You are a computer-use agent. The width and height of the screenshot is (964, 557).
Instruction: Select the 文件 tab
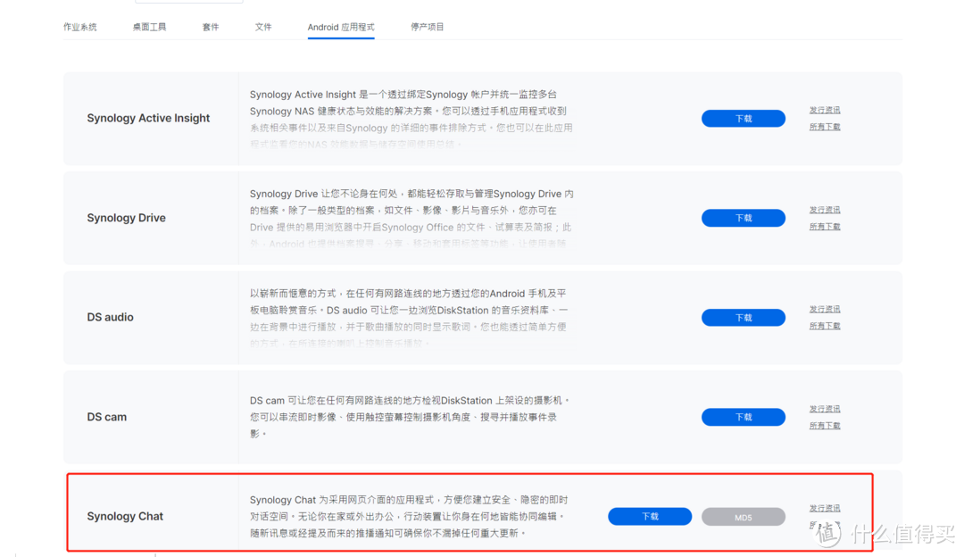(263, 27)
